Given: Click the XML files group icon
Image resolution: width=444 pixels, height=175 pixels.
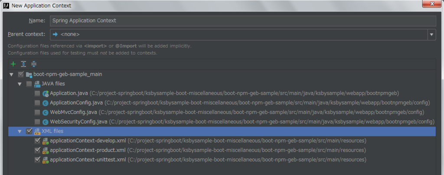Looking at the screenshot, I should [x=37, y=131].
